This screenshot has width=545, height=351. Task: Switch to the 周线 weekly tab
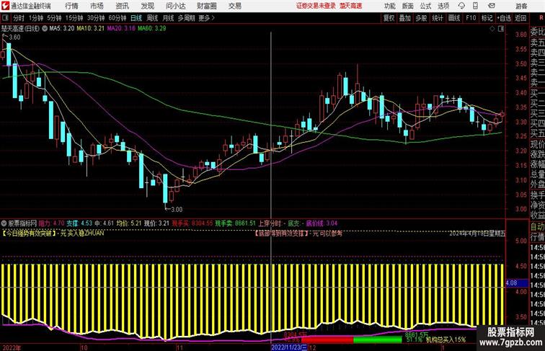(x=152, y=18)
